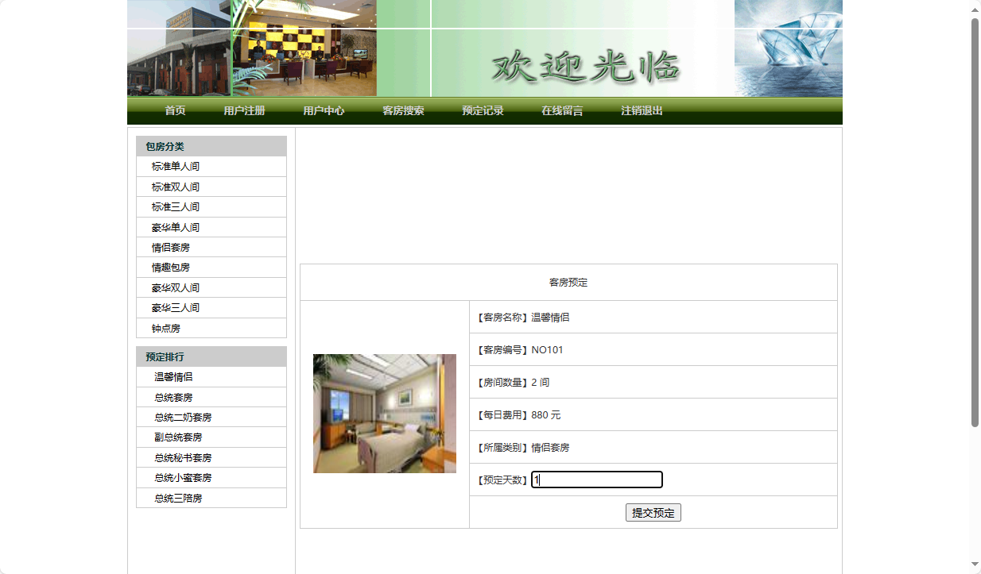Viewport: 981px width, 574px height.
Task: Open 温馨情侣 in 预定排行 list
Action: 173,376
